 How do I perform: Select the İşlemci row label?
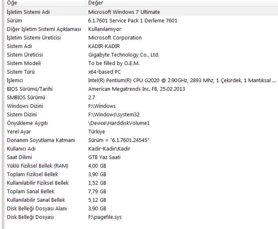click(x=15, y=81)
